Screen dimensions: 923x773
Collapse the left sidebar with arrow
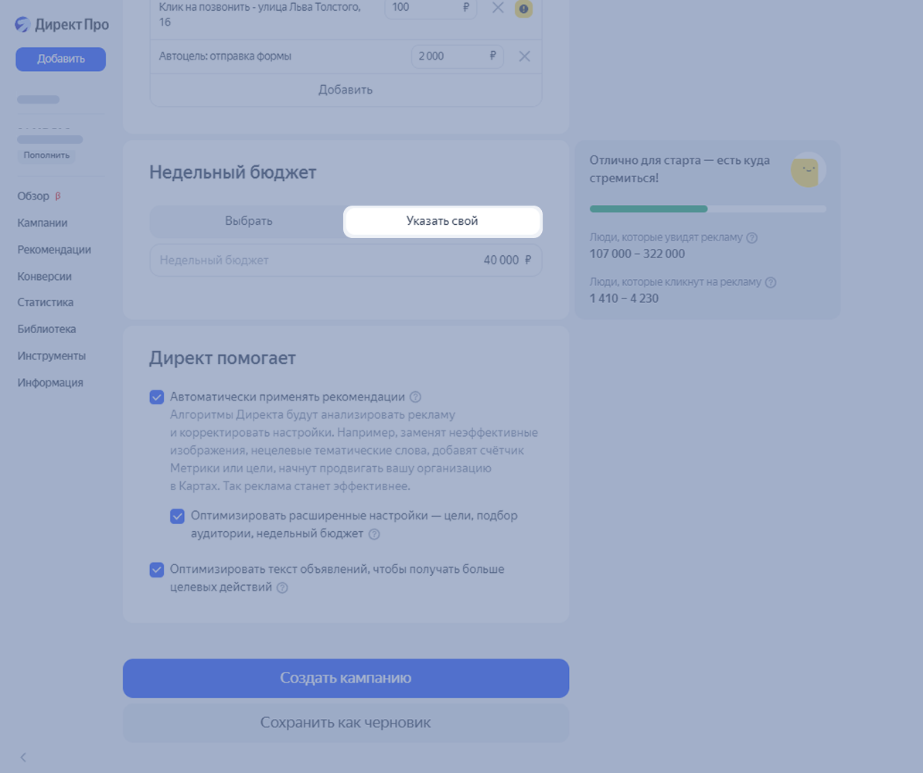(23, 758)
